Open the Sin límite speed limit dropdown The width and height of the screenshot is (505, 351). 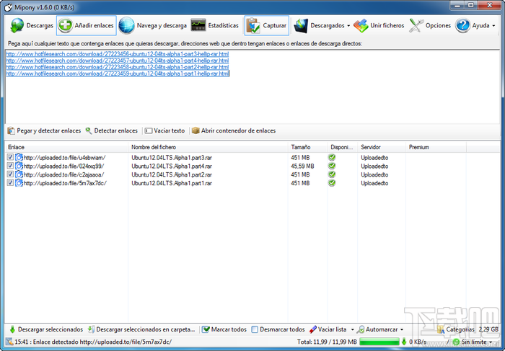(491, 342)
